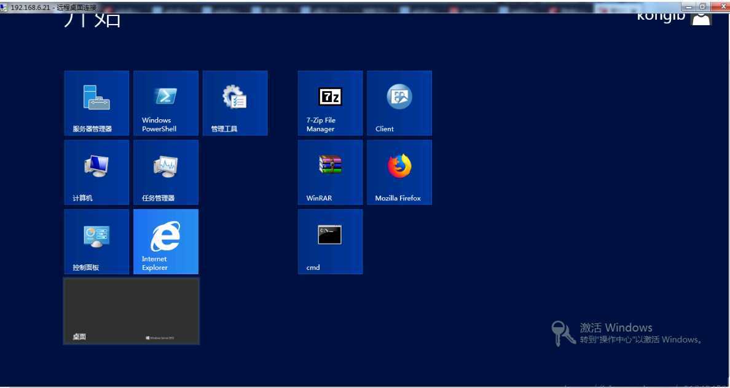The image size is (730, 388).
Task: Open the 控制面板 tile
Action: coord(96,242)
